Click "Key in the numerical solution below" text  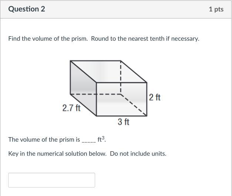57,153
